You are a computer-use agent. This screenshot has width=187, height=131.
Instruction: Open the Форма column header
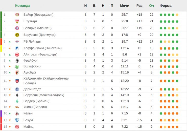point(166,6)
